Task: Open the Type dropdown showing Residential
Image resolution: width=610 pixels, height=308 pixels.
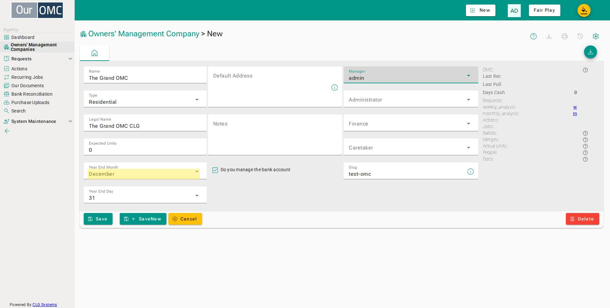Action: point(145,99)
